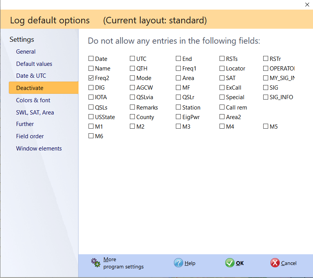Click the More program settings link
The height and width of the screenshot is (278, 313).
[123, 263]
